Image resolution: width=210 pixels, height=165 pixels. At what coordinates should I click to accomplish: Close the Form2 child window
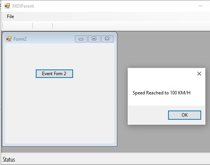107,39
